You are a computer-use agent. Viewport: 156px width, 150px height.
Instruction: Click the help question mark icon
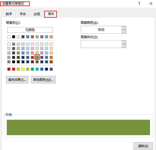[139, 4]
